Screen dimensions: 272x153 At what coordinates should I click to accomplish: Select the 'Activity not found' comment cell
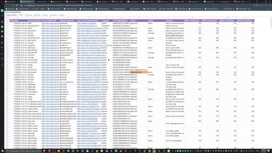pyautogui.click(x=175, y=25)
